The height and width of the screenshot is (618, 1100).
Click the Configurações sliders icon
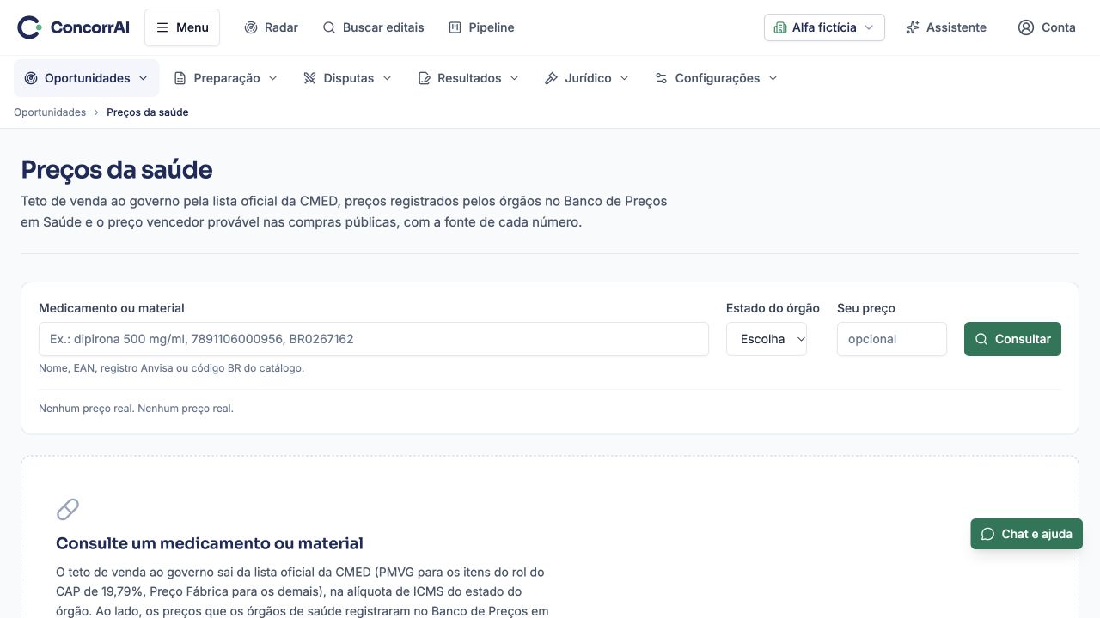click(x=661, y=78)
